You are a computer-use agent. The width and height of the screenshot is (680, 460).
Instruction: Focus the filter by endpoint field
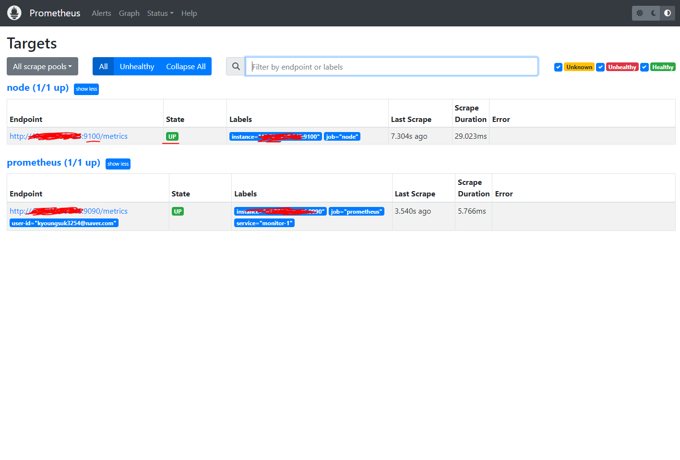tap(392, 66)
